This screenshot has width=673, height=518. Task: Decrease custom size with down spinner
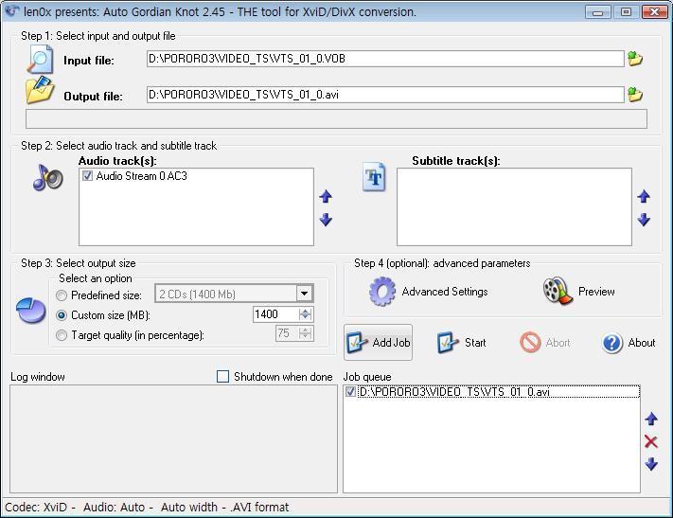point(305,317)
